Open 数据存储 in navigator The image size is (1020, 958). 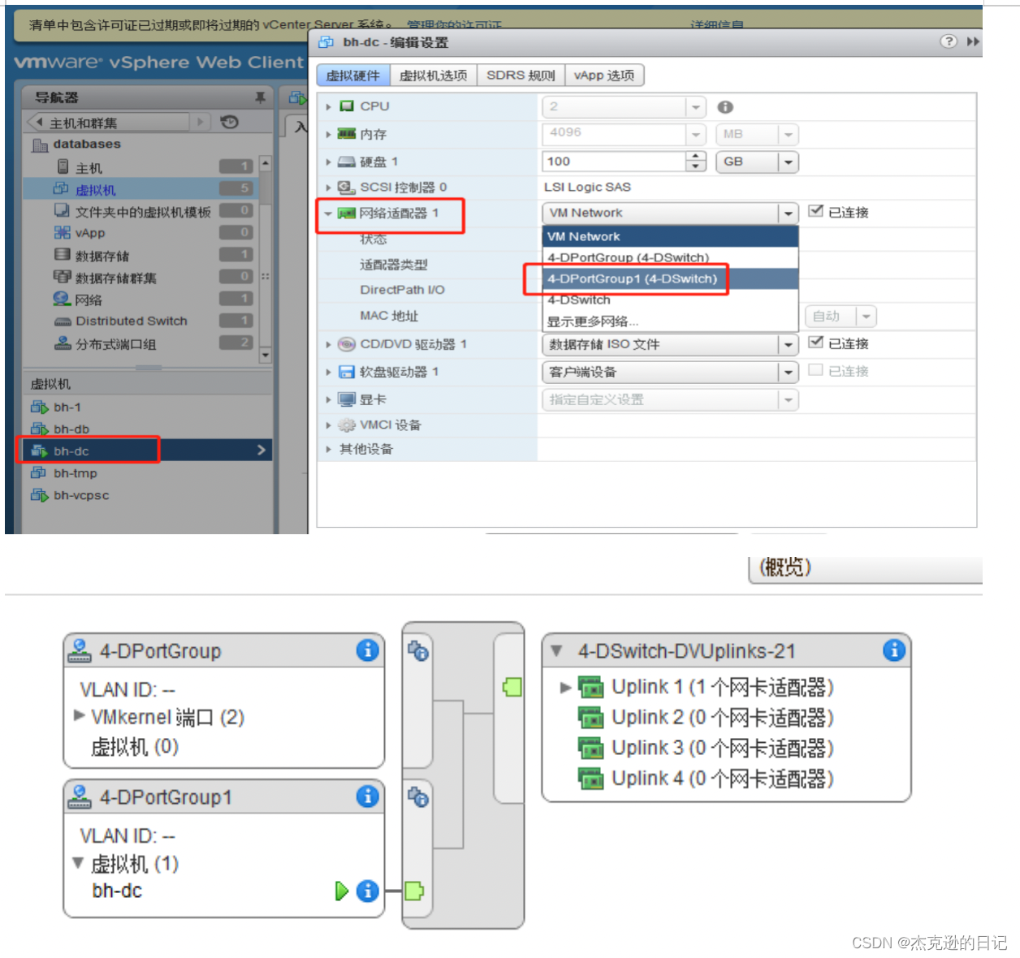click(102, 256)
